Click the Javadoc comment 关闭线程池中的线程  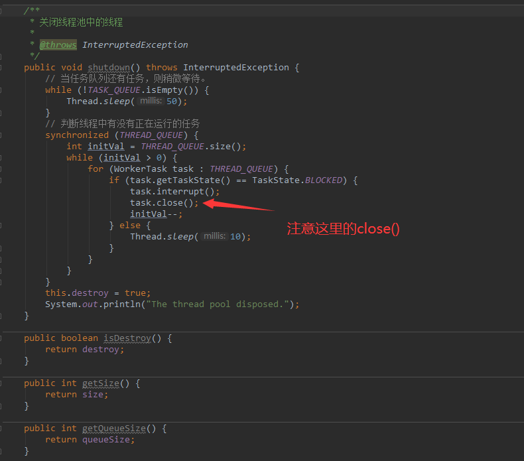(x=81, y=23)
